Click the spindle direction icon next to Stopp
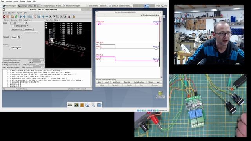The height and width of the screenshot is (141, 251). 19,37
